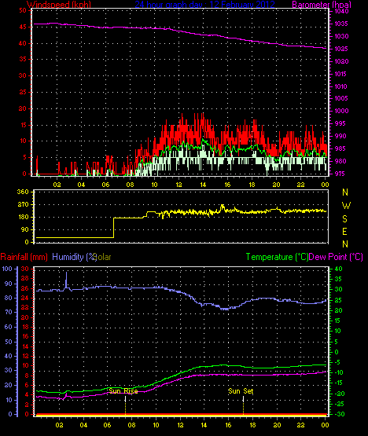Click the 1010 barometer axis value
The image size is (368, 436).
tap(341, 86)
